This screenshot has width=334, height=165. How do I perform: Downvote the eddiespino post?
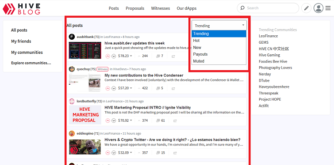point(114,153)
